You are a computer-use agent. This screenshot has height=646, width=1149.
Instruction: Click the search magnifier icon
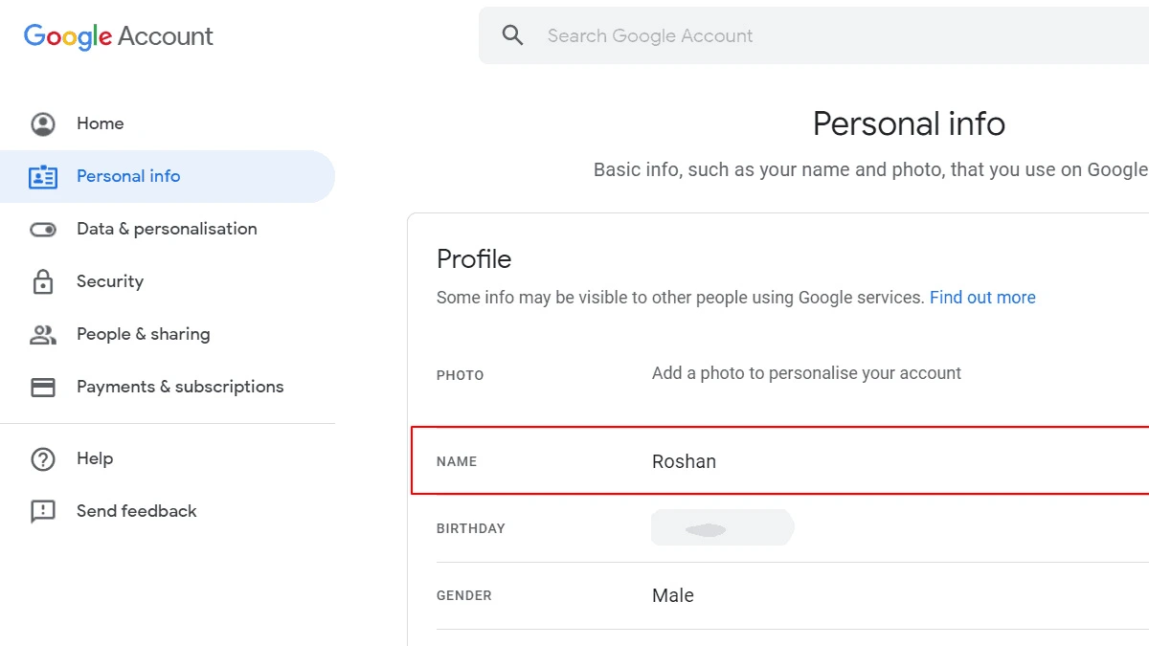(x=513, y=35)
